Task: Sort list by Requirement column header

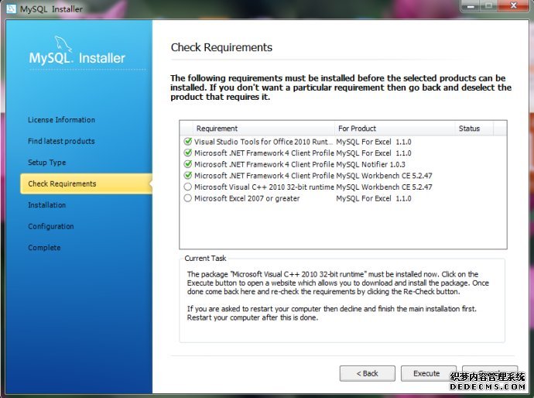Action: [x=255, y=129]
